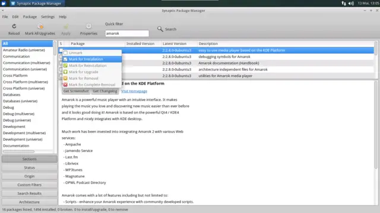Select the debugging symbols for Amarok row
This screenshot has height=213, width=380.
pyautogui.click(x=216, y=57)
